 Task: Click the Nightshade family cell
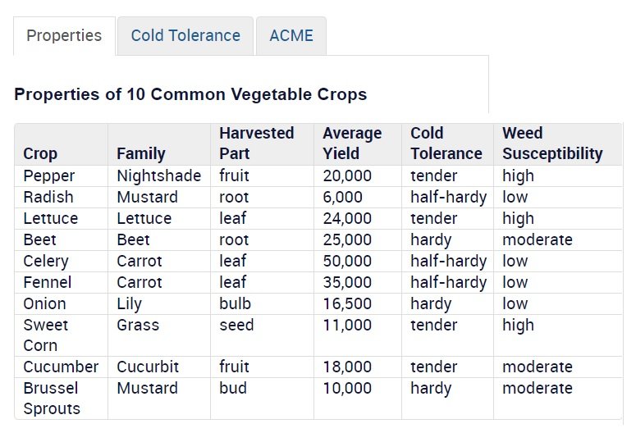(158, 175)
